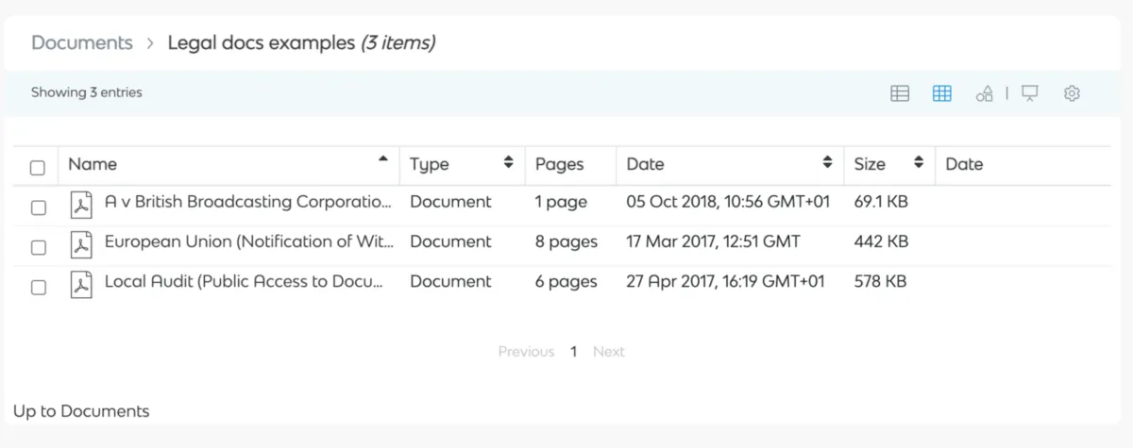Toggle the select-all checkbox in header
The height and width of the screenshot is (448, 1133).
38,168
